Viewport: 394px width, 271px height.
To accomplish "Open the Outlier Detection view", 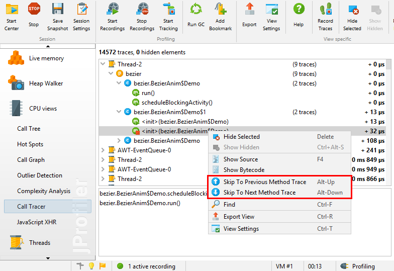I will coord(40,175).
